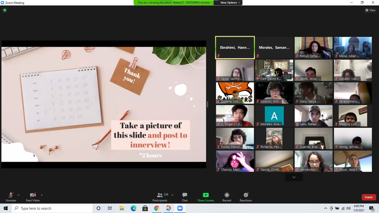379x213 pixels.
Task: Select the Gentil, Jesus video tile
Action: point(314,70)
